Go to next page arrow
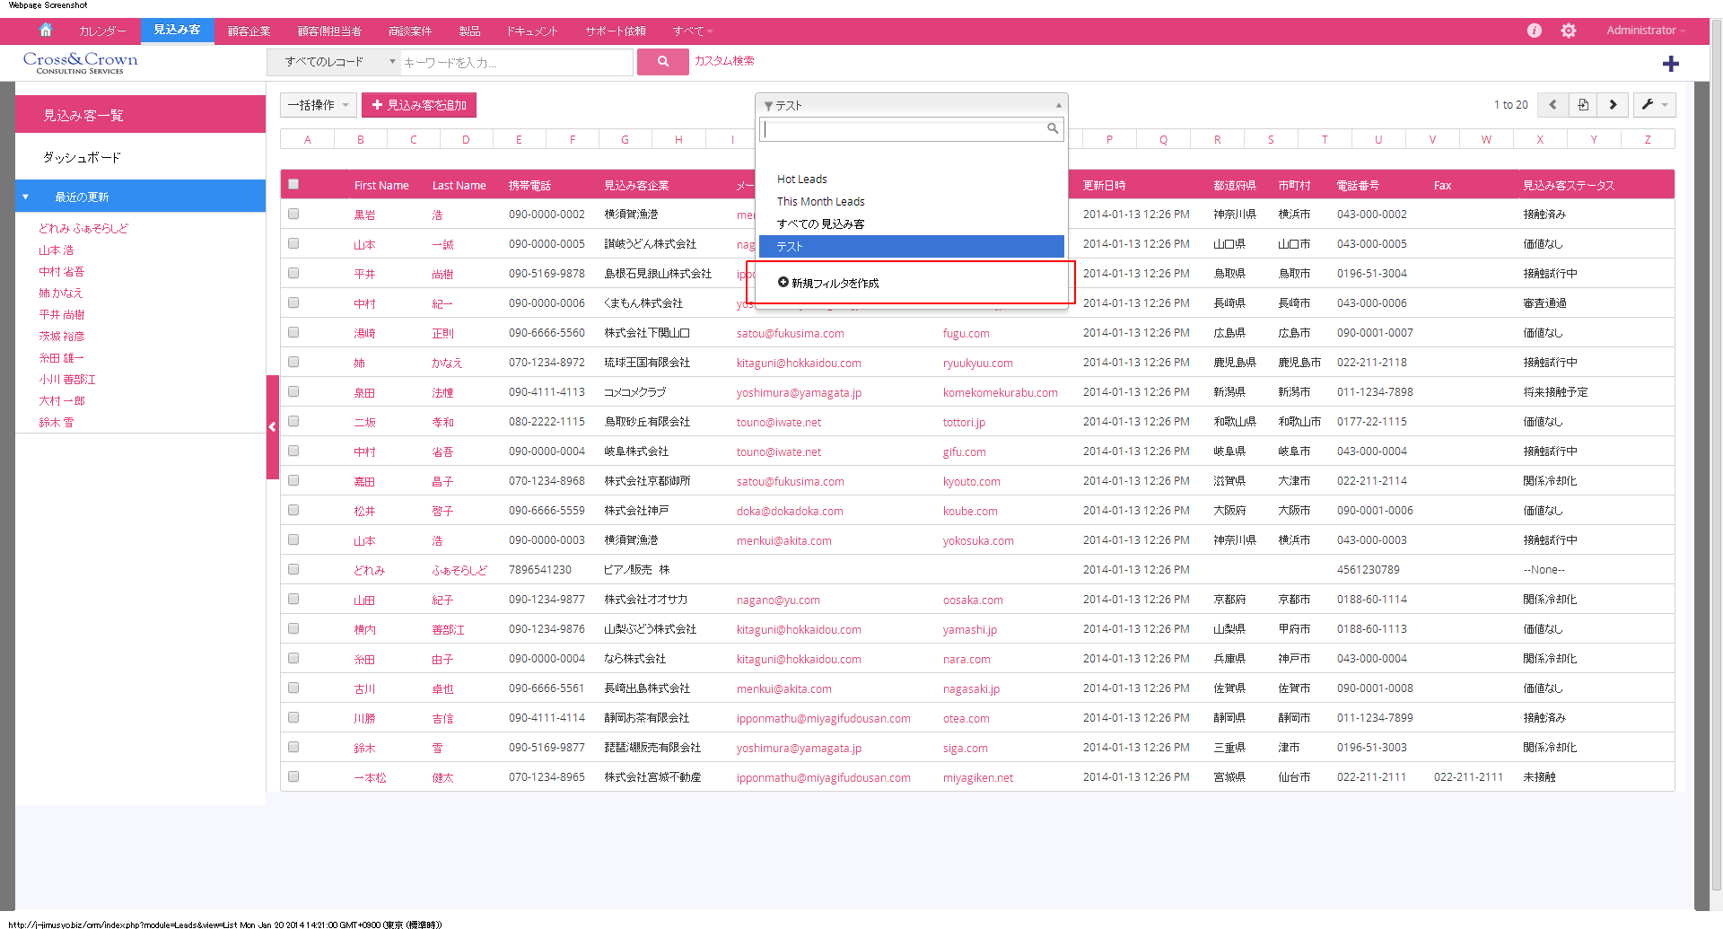 (x=1613, y=105)
